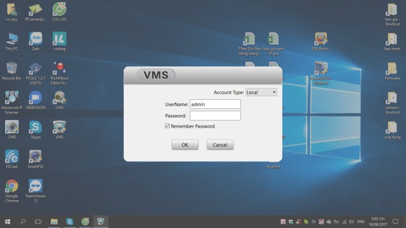Viewport: 406px width, 228px height.
Task: Open Skype from the taskbar
Action: tap(70, 221)
